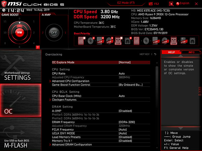Click the help panel bottom handle

point(180,128)
